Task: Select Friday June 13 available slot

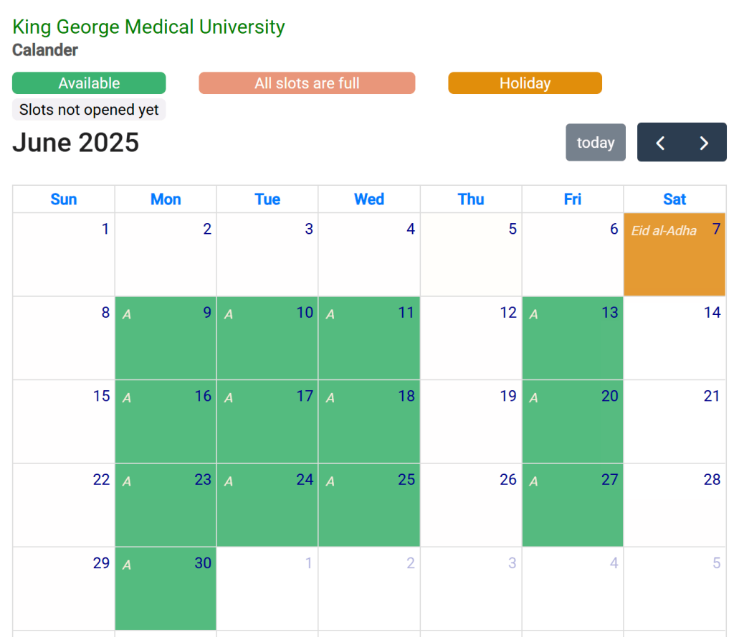Action: [573, 338]
